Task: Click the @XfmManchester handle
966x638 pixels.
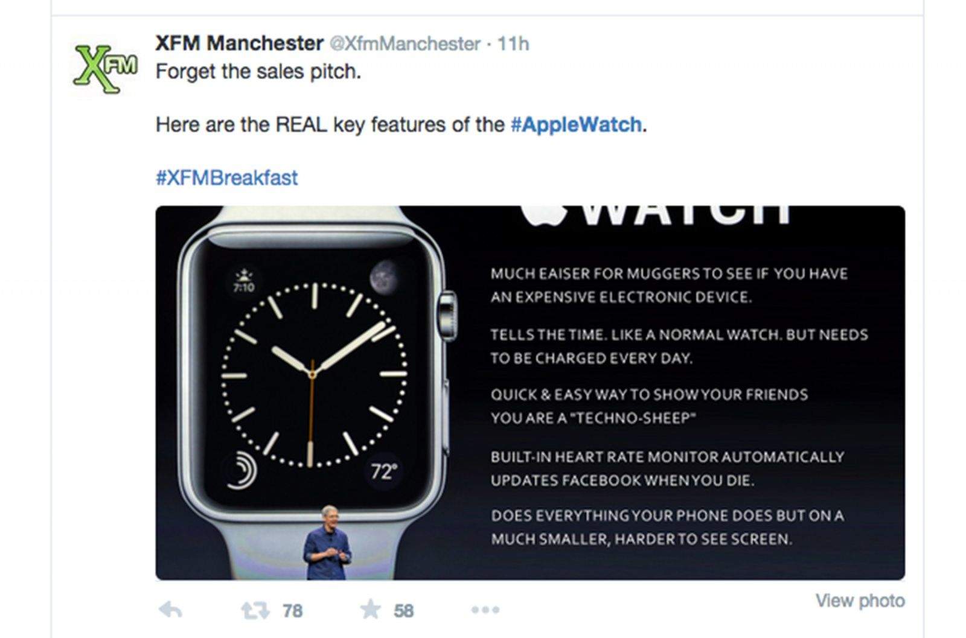Action: pos(405,44)
